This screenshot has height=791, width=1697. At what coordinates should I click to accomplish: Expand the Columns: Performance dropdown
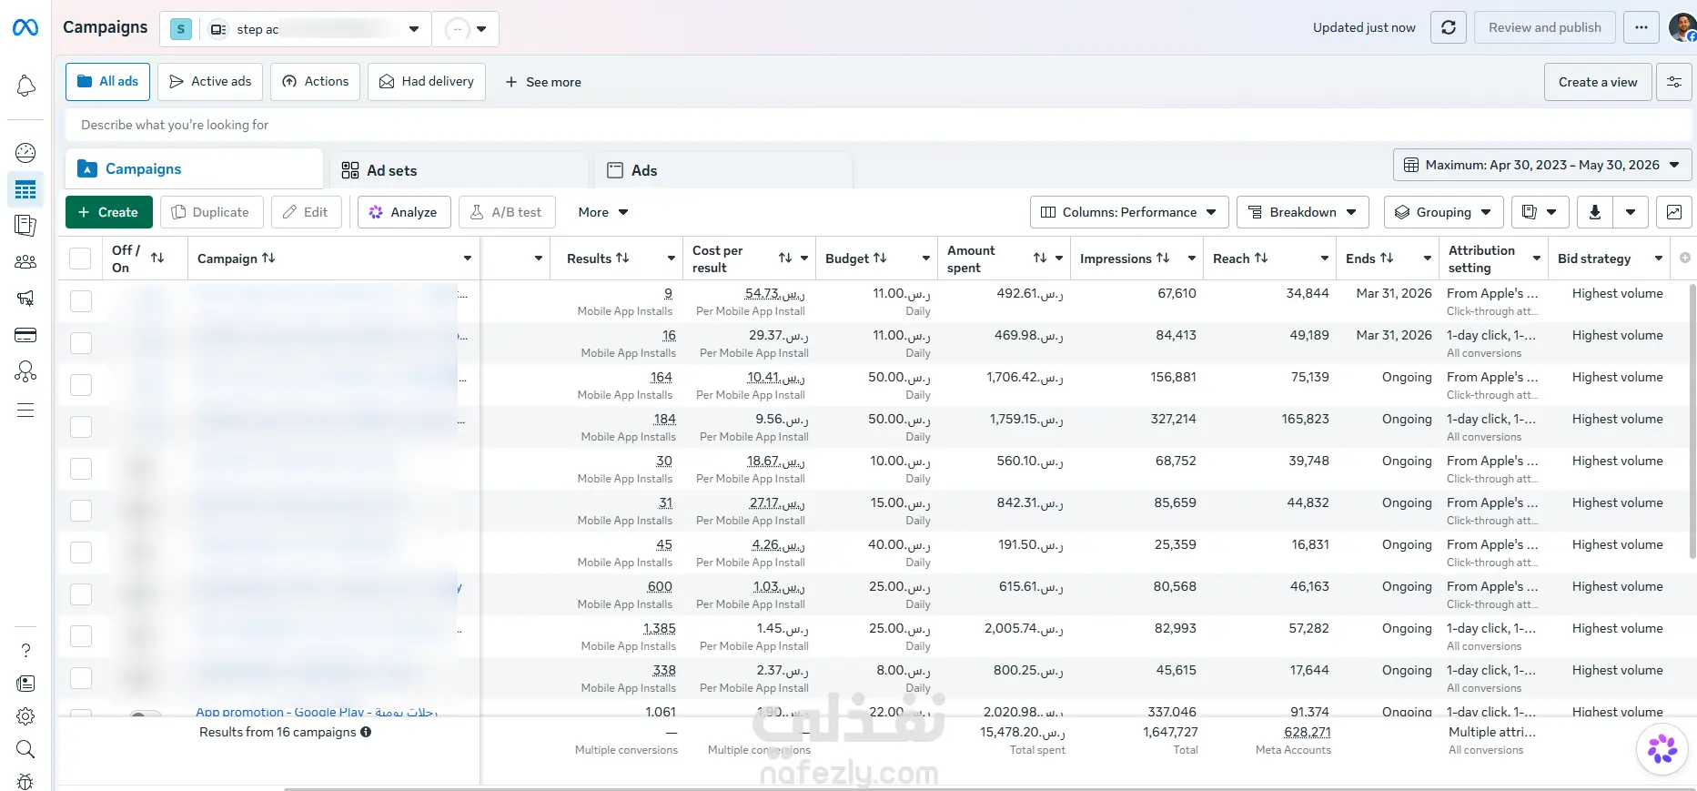pyautogui.click(x=1129, y=212)
